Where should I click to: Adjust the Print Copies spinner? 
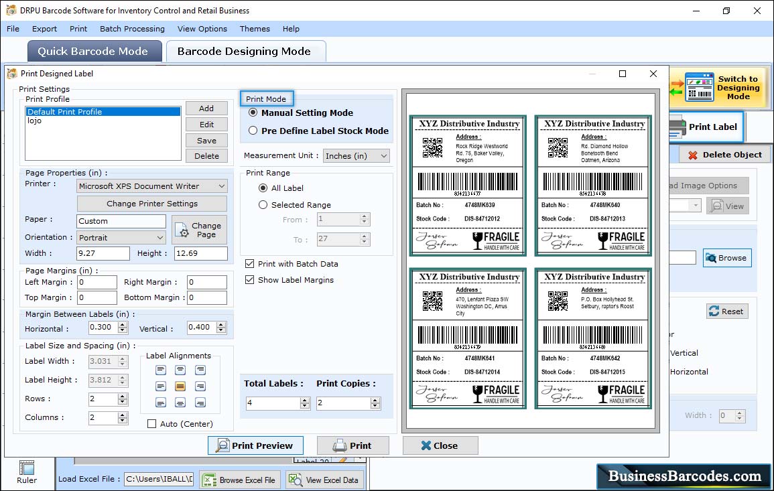(x=376, y=403)
